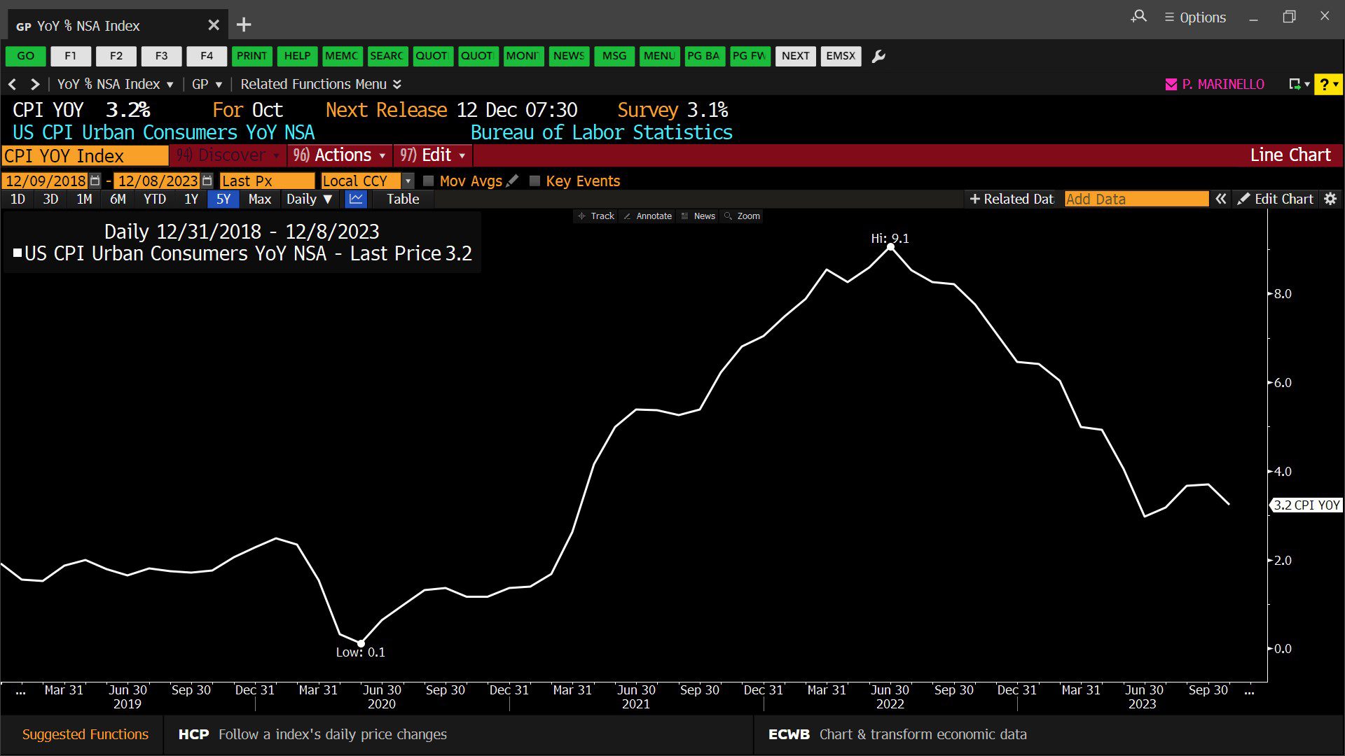Select the line chart type icon

tap(356, 199)
